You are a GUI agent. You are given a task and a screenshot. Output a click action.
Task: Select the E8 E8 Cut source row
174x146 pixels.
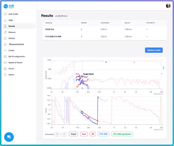(105, 29)
